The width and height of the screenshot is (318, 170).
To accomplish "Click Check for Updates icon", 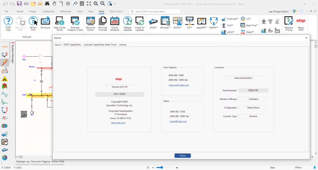I will point(139,23).
